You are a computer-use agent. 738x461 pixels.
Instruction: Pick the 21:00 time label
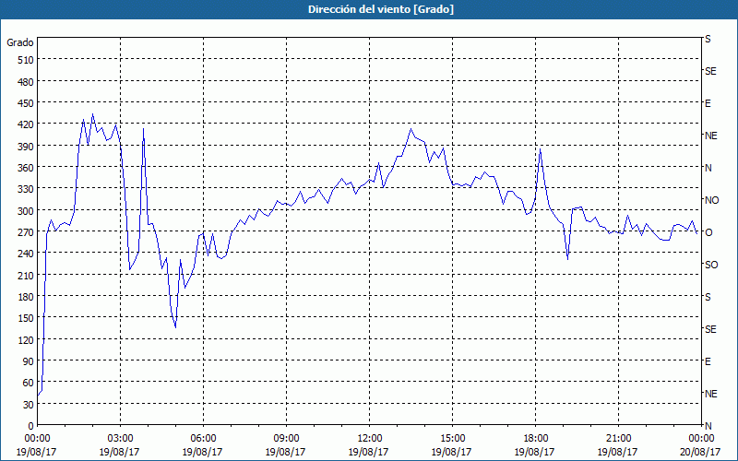[618, 439]
